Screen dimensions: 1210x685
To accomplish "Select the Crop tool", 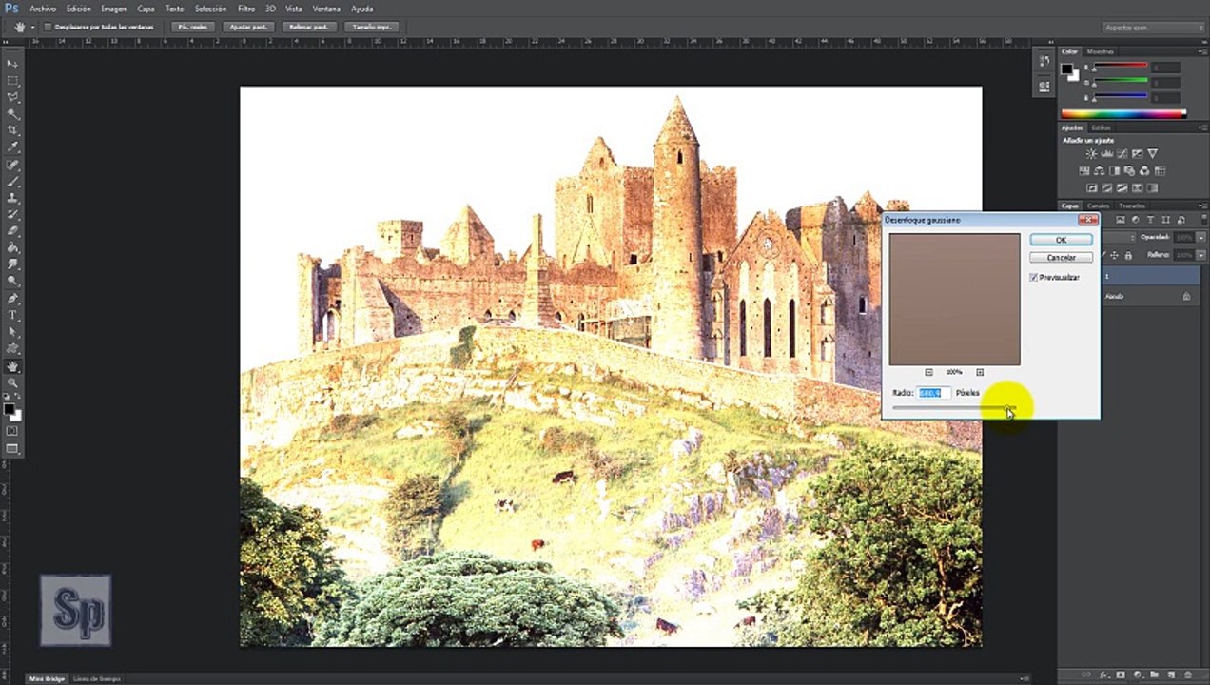I will (x=13, y=130).
